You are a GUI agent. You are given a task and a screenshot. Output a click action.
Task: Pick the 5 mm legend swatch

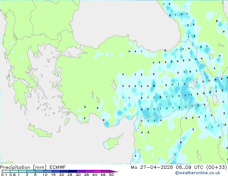click(x=39, y=171)
